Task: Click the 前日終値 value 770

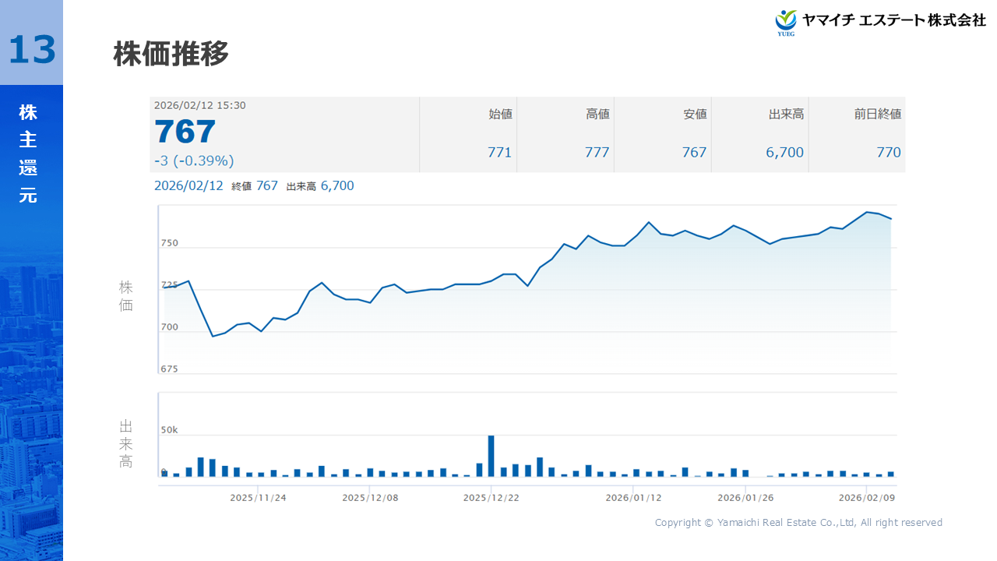Action: point(888,152)
